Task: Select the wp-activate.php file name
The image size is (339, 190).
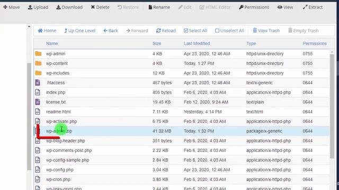Action: point(61,121)
